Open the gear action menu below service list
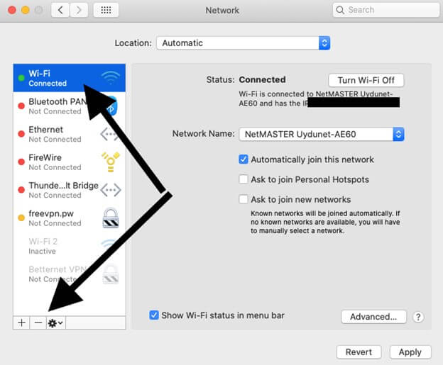Viewport: 443px width, 365px height. (x=55, y=322)
